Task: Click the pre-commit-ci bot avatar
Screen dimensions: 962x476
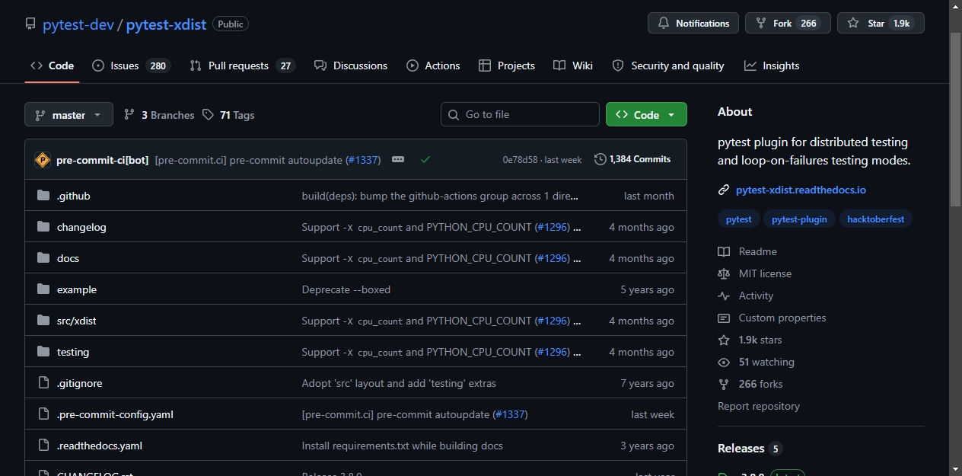Action: 43,160
